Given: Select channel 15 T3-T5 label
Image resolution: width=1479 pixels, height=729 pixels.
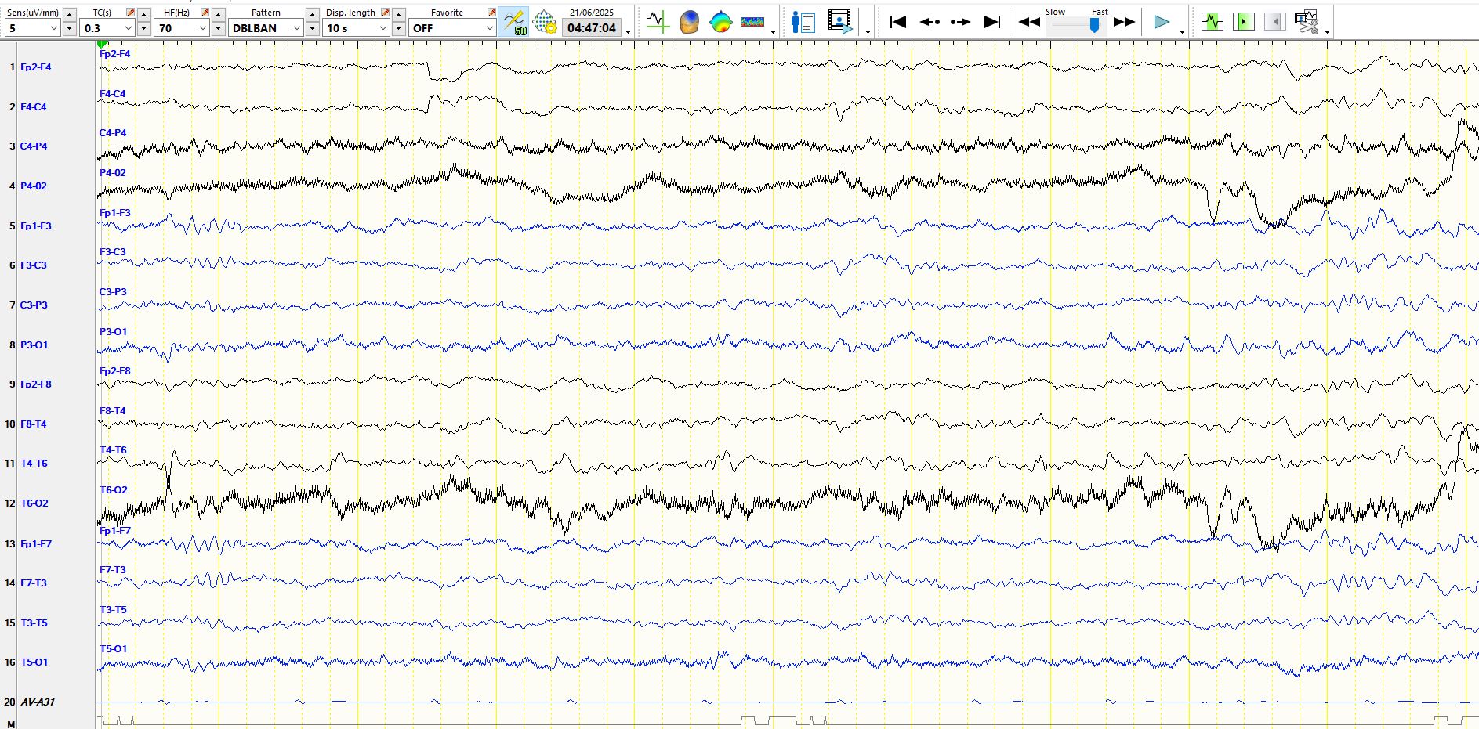Looking at the screenshot, I should [34, 623].
